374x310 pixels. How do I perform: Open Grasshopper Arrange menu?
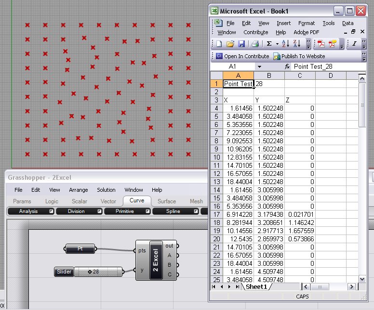pyautogui.click(x=79, y=190)
